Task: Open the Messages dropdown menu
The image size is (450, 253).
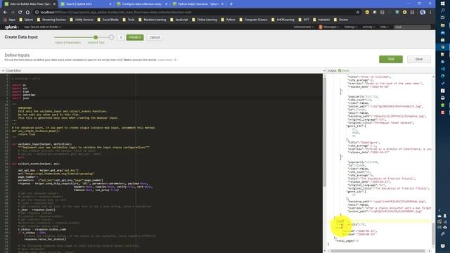Action: pyautogui.click(x=329, y=27)
